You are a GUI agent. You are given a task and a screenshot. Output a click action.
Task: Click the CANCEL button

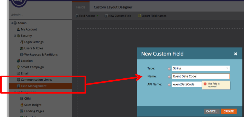(212, 111)
